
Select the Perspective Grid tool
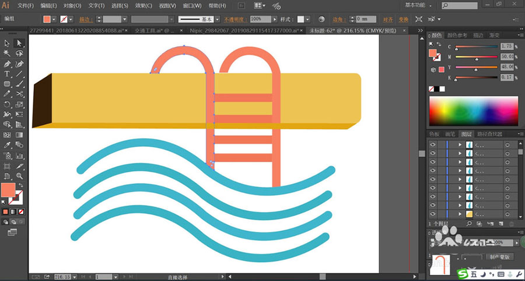[19, 124]
